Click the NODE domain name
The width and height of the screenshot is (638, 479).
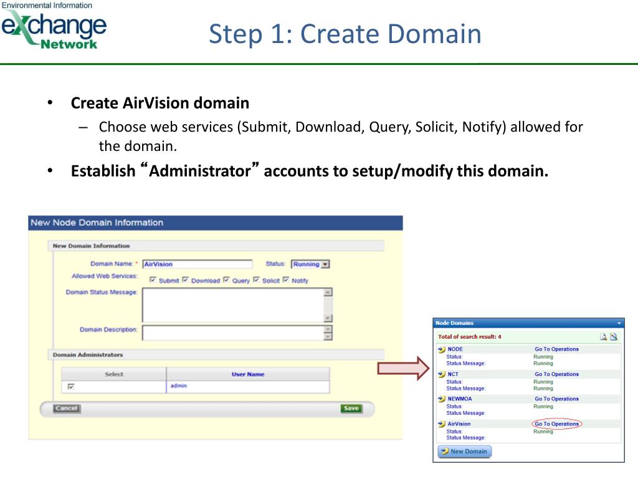pyautogui.click(x=455, y=349)
